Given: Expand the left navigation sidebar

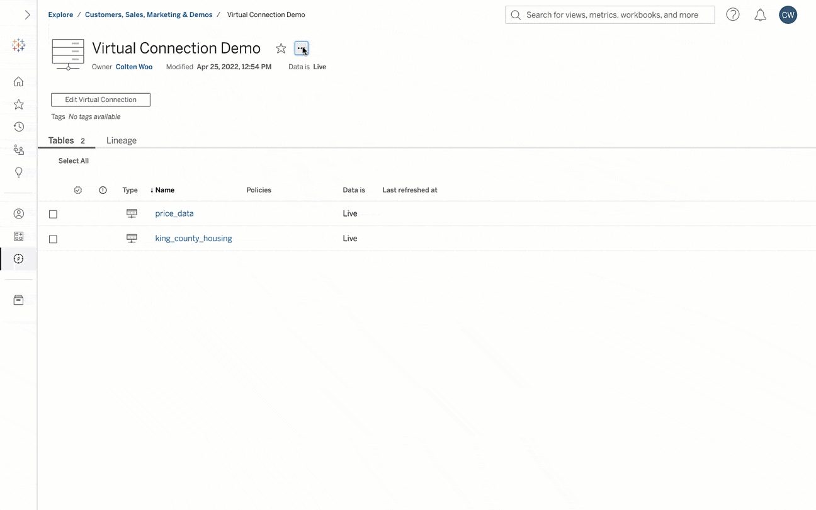Looking at the screenshot, I should 27,14.
